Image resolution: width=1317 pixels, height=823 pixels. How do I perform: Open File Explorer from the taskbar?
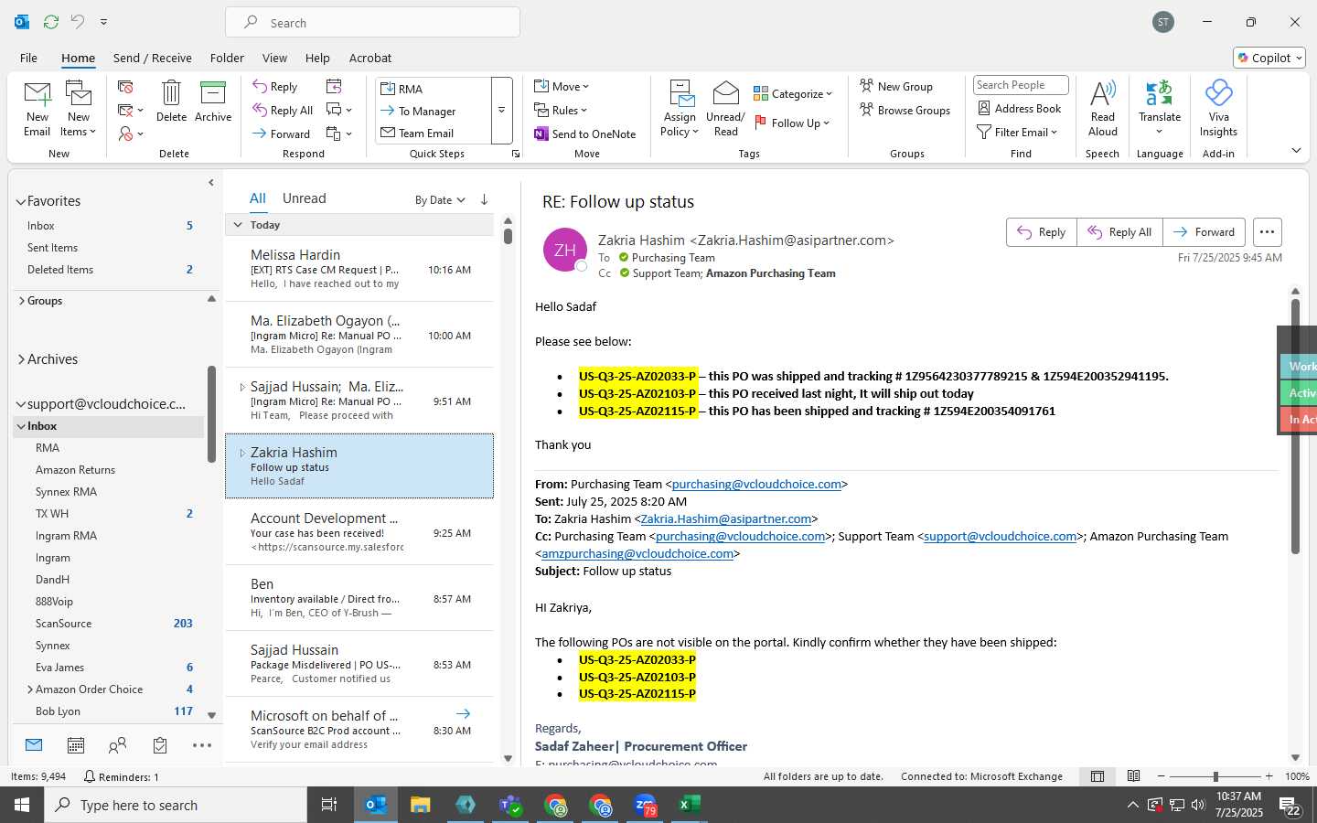click(x=420, y=805)
